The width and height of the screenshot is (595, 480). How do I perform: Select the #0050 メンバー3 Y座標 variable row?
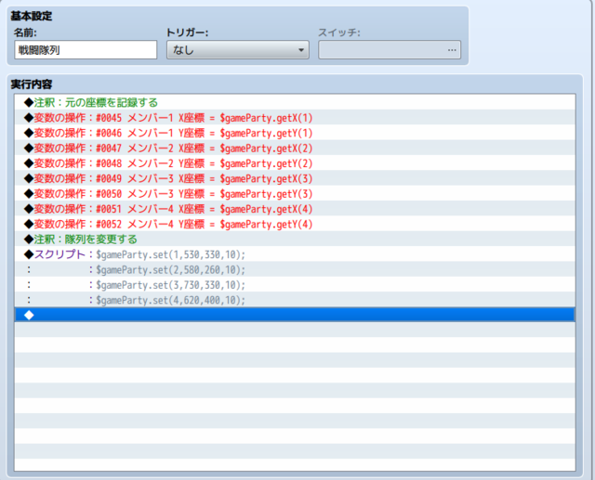[295, 193]
